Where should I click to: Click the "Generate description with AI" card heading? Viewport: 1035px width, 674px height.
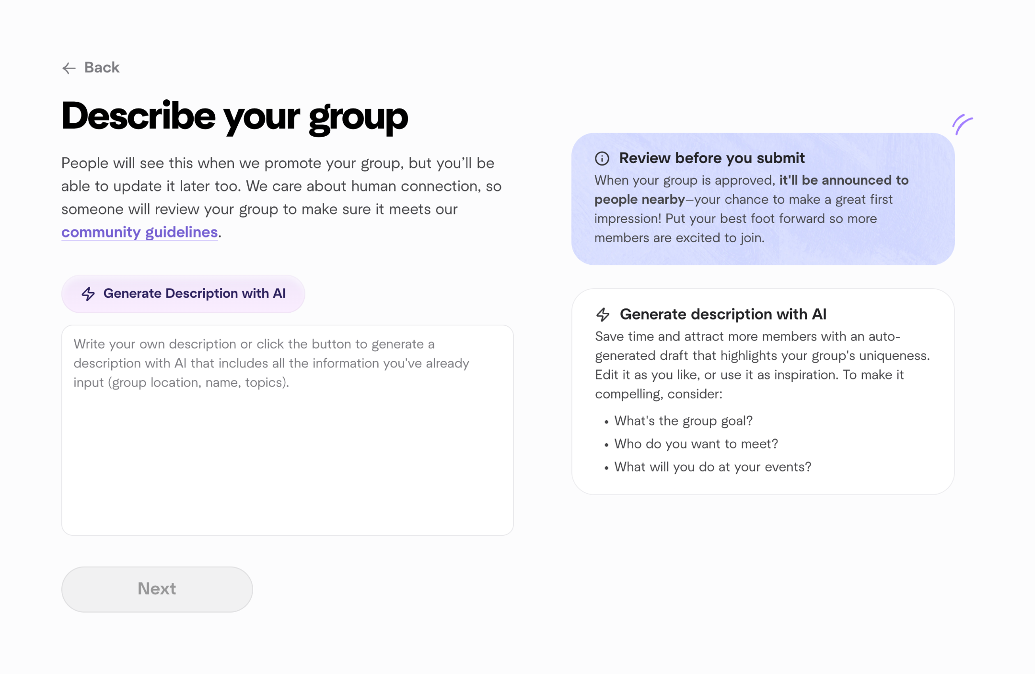723,314
